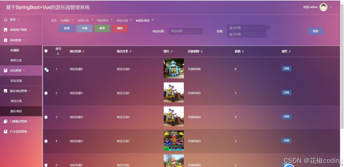The height and width of the screenshot is (167, 344).
Task: Click the 新增 button
Action: click(67, 28)
